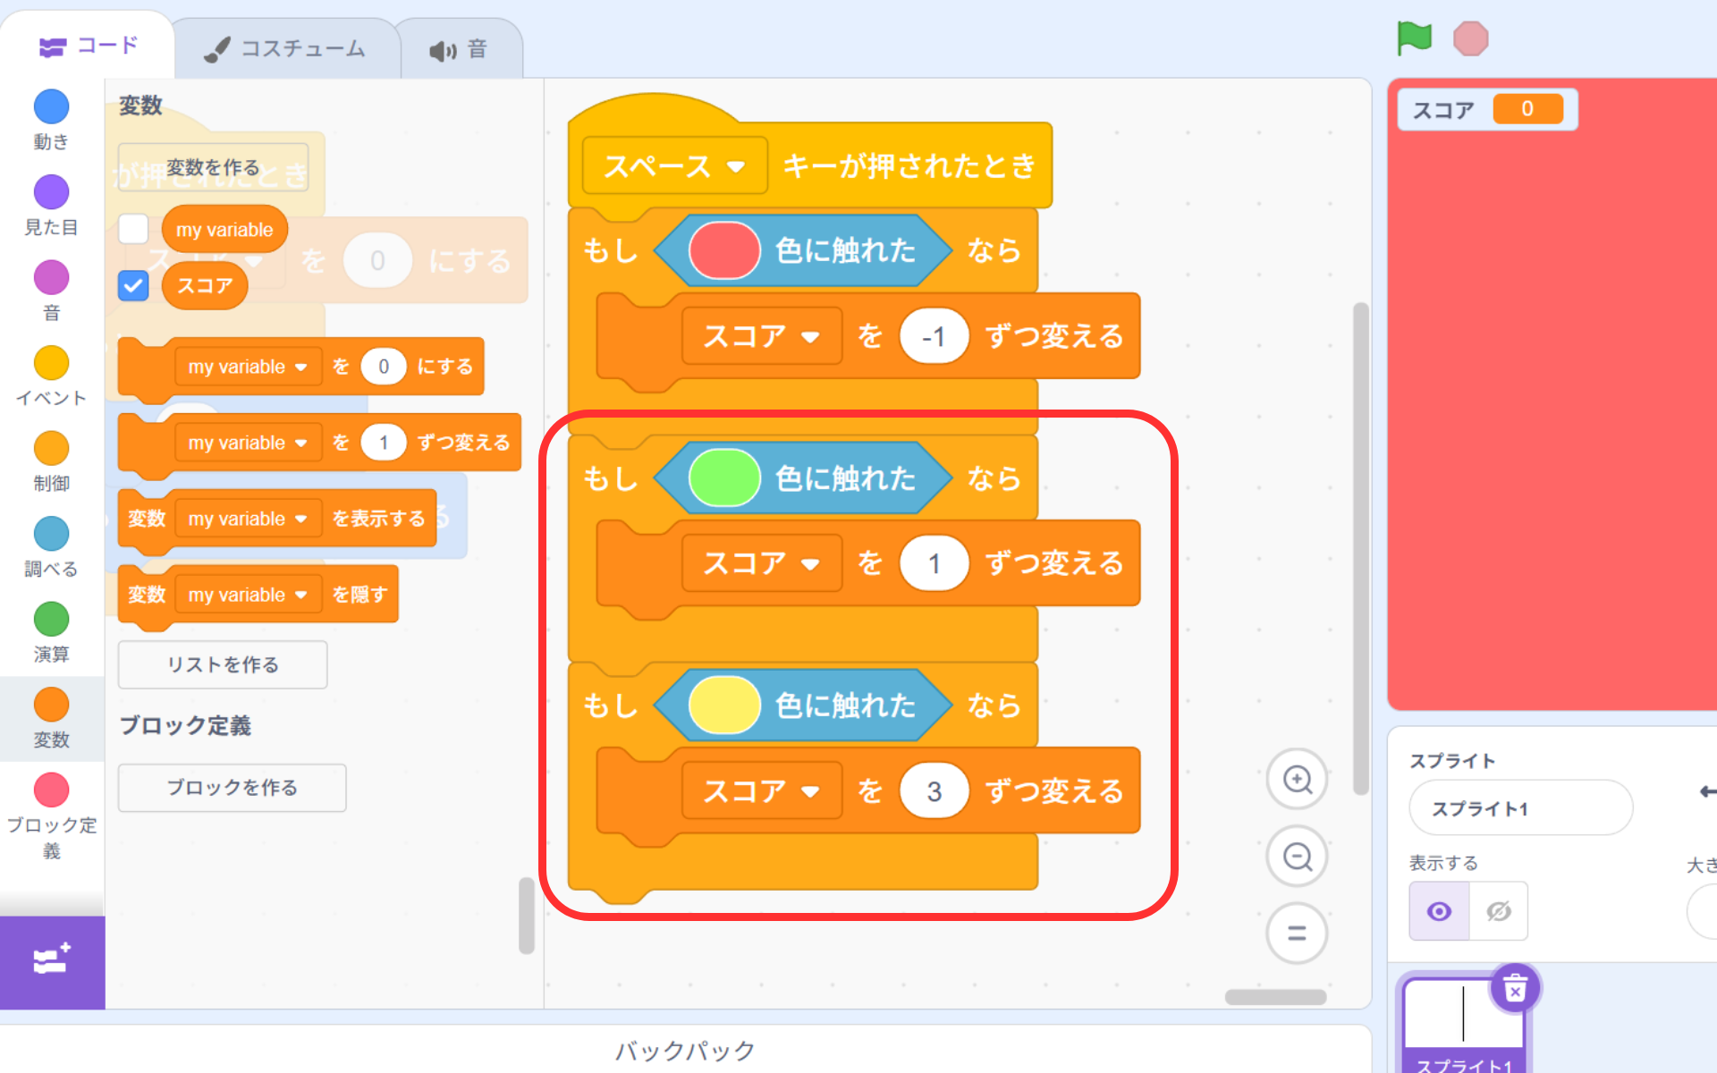1717x1073 pixels.
Task: Check the my variable checkbox
Action: [x=133, y=229]
